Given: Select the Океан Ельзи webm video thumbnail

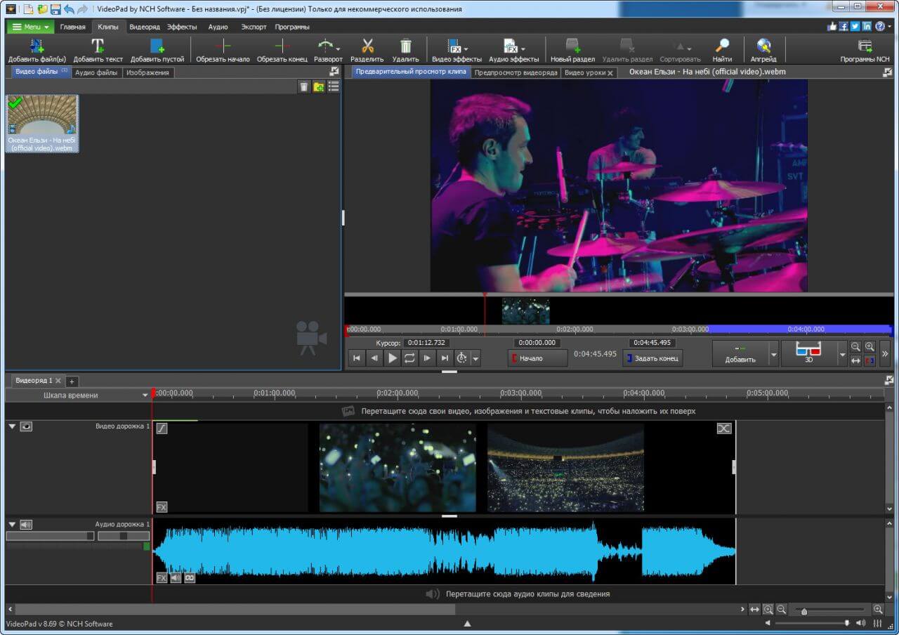Looking at the screenshot, I should point(42,124).
